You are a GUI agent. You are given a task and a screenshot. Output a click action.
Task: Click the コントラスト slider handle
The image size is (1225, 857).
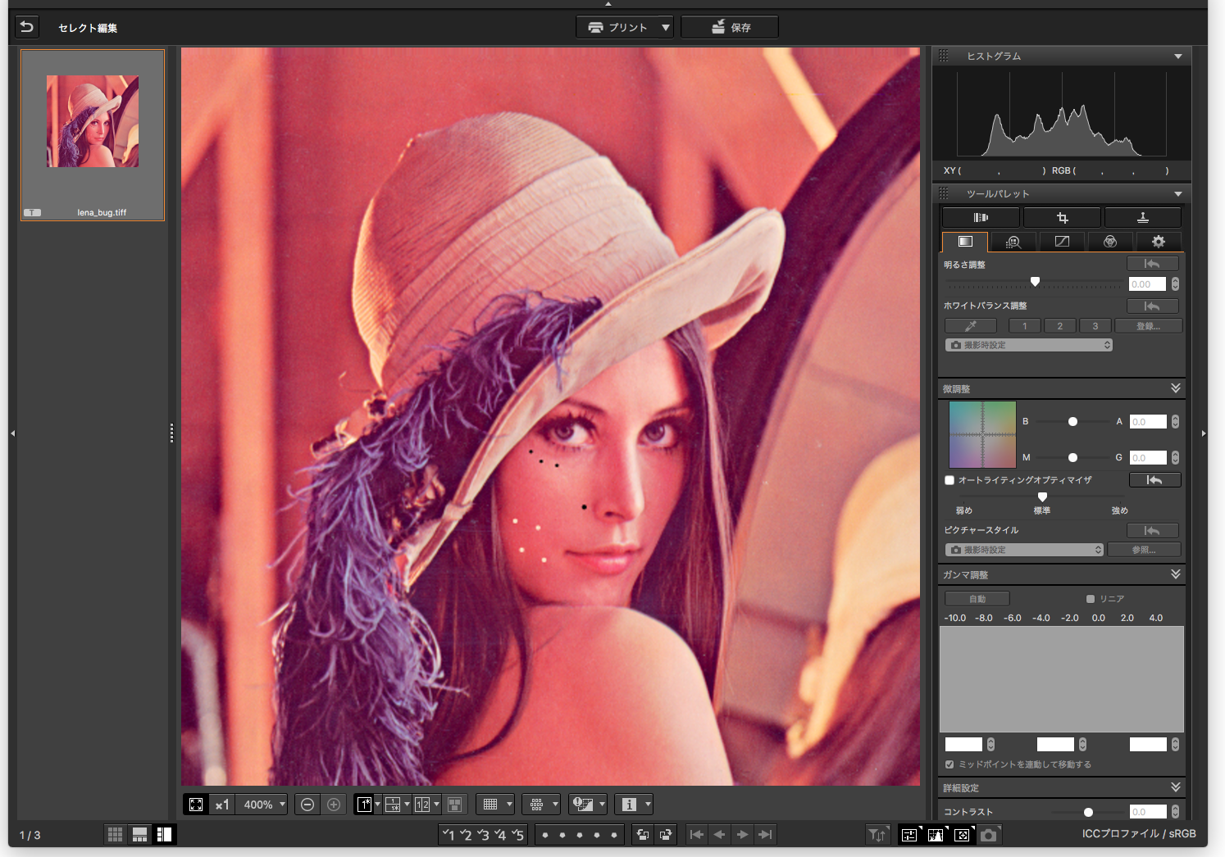pos(1088,812)
